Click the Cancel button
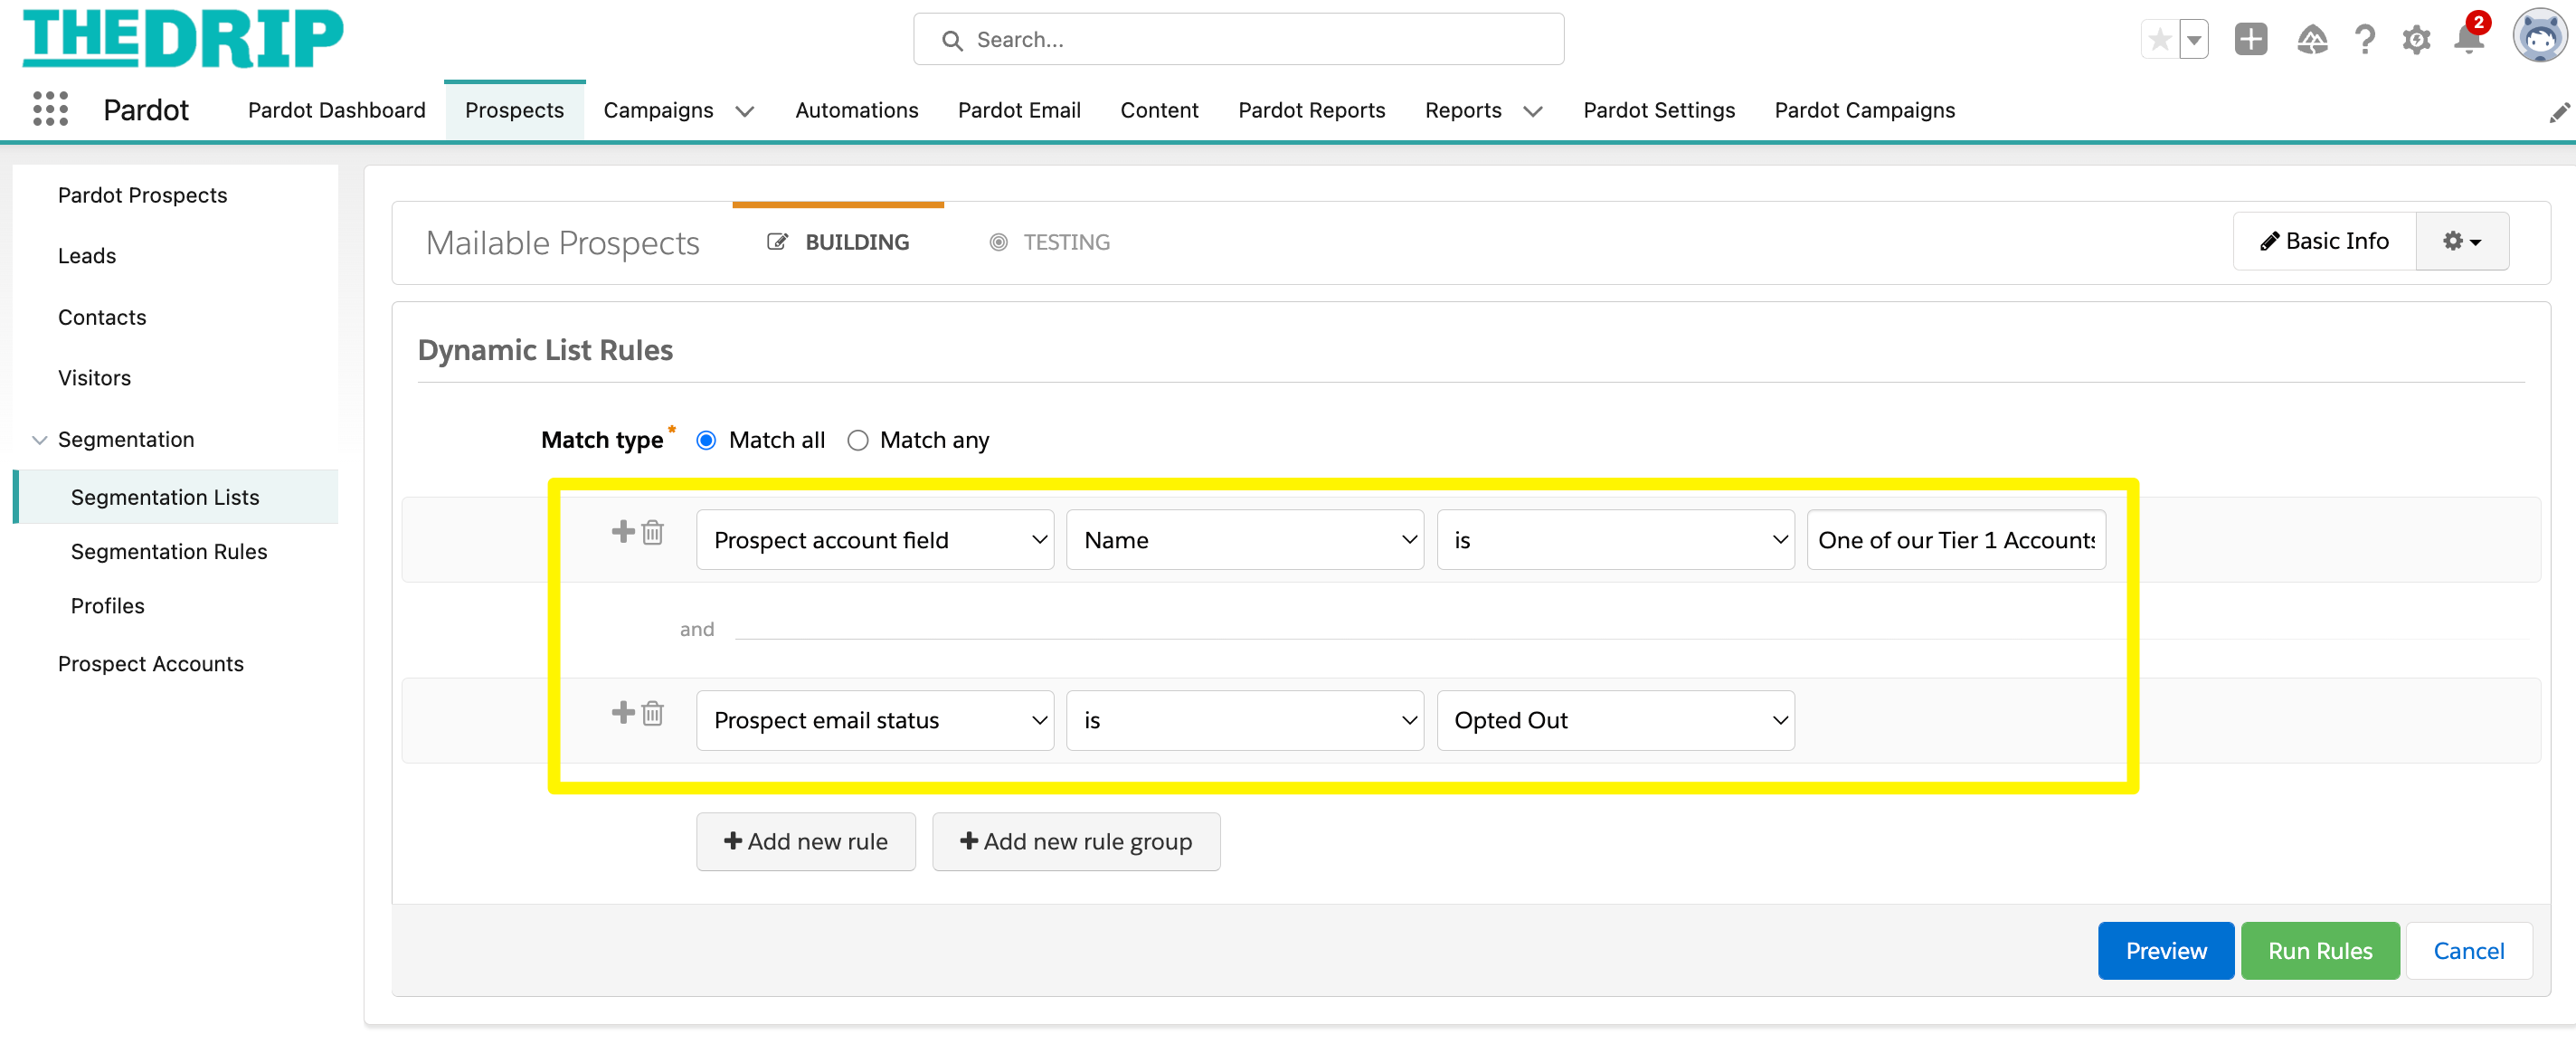Screen dimensions: 2576x1044 tap(2469, 950)
